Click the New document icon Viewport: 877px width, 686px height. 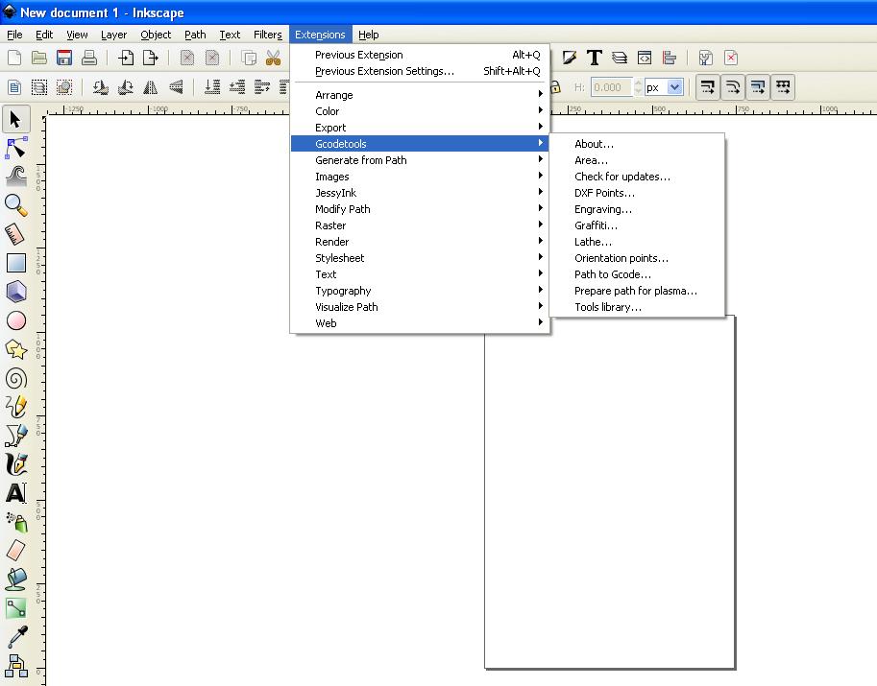[x=14, y=58]
